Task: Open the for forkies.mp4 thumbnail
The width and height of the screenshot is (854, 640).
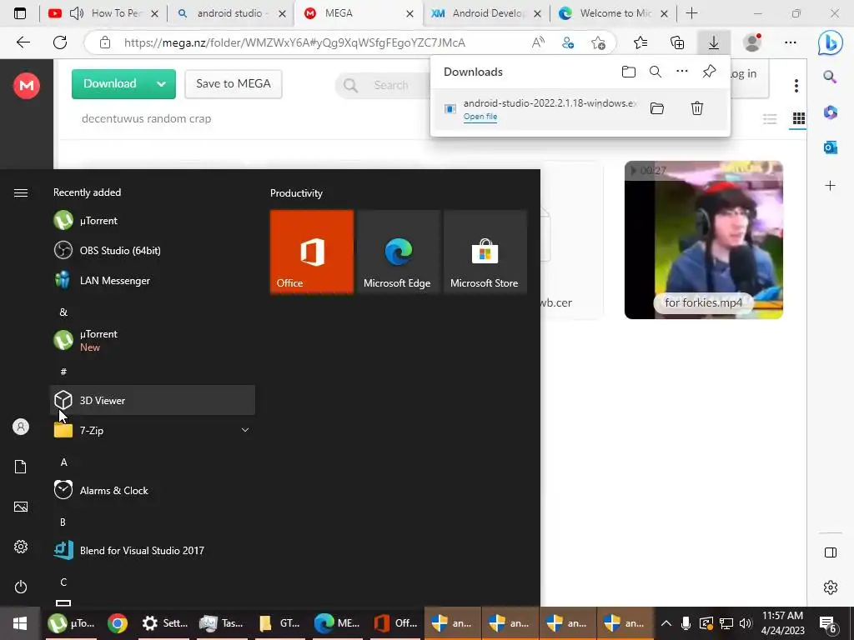Action: (704, 239)
